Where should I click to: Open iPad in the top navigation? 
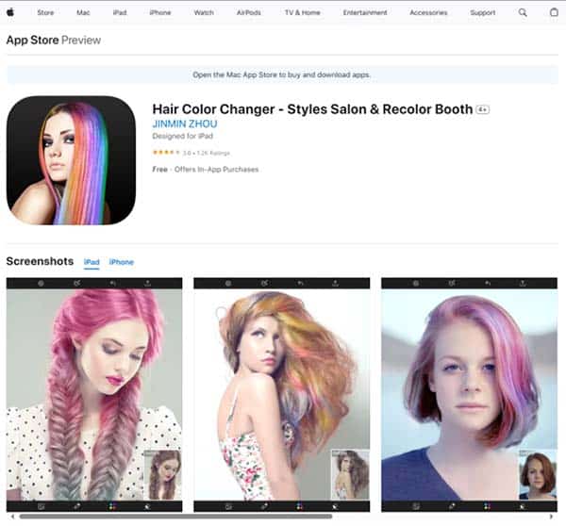(x=120, y=12)
